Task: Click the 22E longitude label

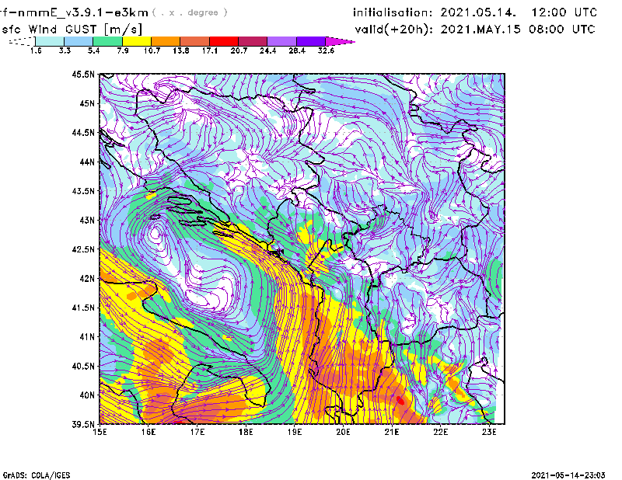Action: tap(441, 432)
